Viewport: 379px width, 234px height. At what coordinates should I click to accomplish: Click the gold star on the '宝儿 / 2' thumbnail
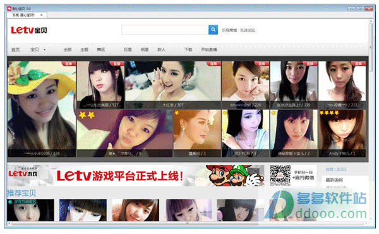pyautogui.click(x=274, y=113)
